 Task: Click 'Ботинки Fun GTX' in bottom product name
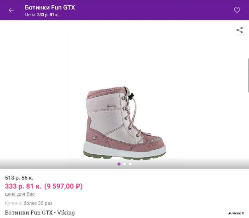pos(29,213)
